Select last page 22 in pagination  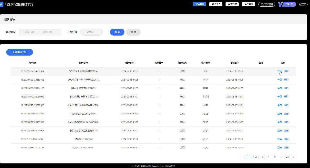tap(287, 157)
